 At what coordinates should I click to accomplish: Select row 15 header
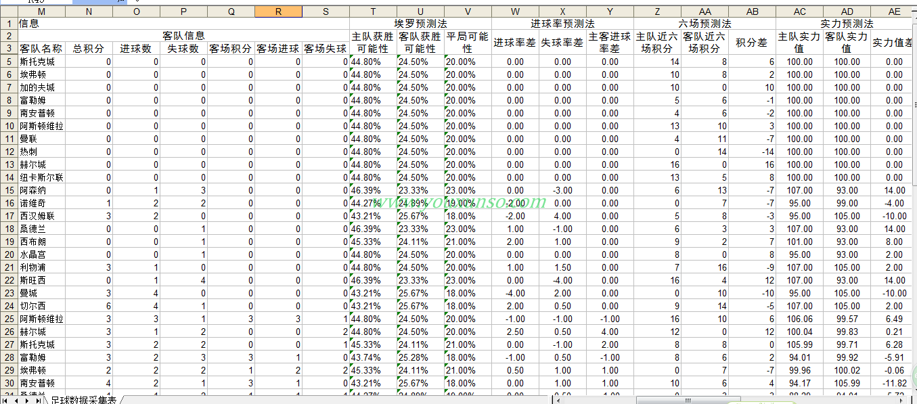pos(8,190)
